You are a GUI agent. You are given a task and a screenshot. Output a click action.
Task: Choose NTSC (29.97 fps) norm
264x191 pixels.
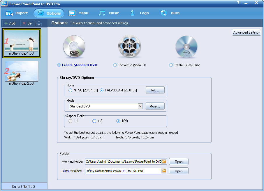point(83,90)
